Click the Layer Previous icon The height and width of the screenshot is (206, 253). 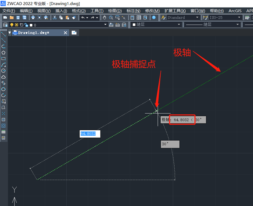[x=118, y=25]
